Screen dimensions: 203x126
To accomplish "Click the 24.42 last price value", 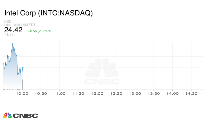I will [13, 30].
